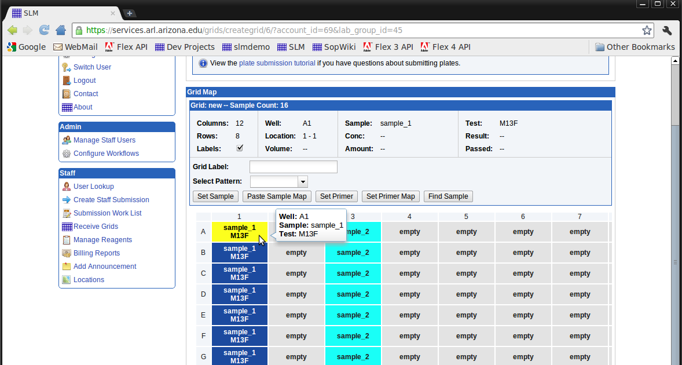Select the Manage Reagents icon
Image resolution: width=682 pixels, height=365 pixels.
[66, 239]
